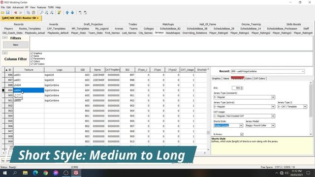Image resolution: width=315 pixels, height=177 pixels.
Task: Click the second-to-last toolbar icon left of the last one
Action: [x=80, y=13]
